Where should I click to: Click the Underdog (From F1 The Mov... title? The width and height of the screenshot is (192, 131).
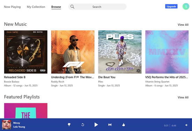click(73, 77)
